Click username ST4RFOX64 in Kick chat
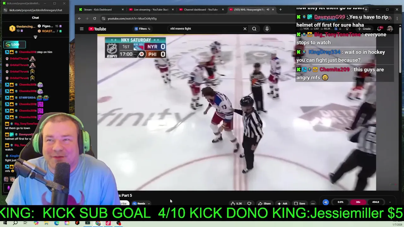The width and height of the screenshot is (404, 227). click(x=27, y=98)
